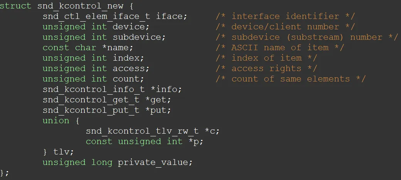This screenshot has height=180, width=401.
Task: Click the struct name snd_kcontrol_new
Action: point(80,6)
